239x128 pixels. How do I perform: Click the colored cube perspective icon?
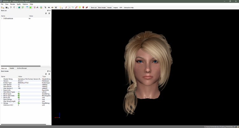tap(41, 7)
